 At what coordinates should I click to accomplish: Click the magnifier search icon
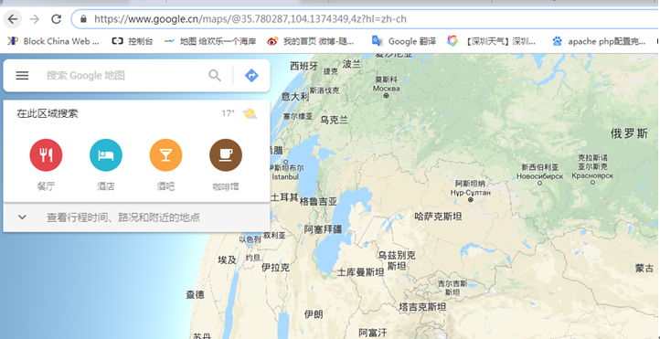(x=215, y=75)
